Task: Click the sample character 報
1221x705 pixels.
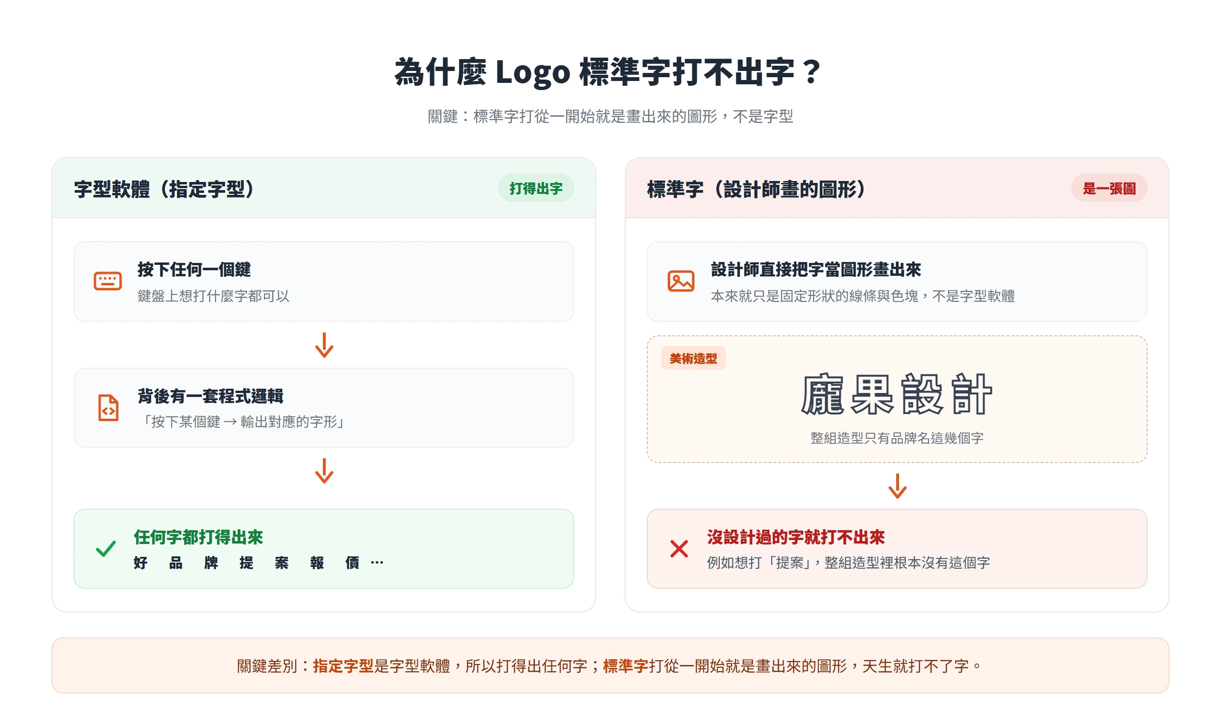Action: click(x=317, y=562)
